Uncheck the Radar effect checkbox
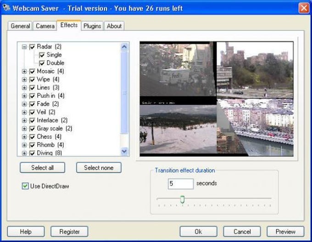The image size is (312, 242). [x=32, y=47]
